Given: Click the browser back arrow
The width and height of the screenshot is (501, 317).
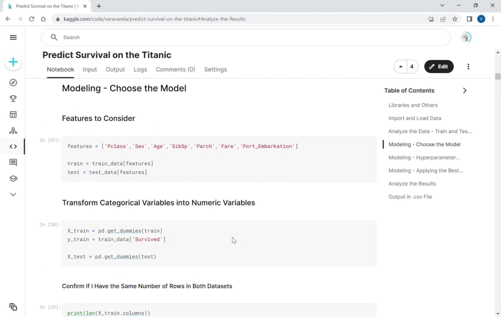Looking at the screenshot, I should [8, 19].
